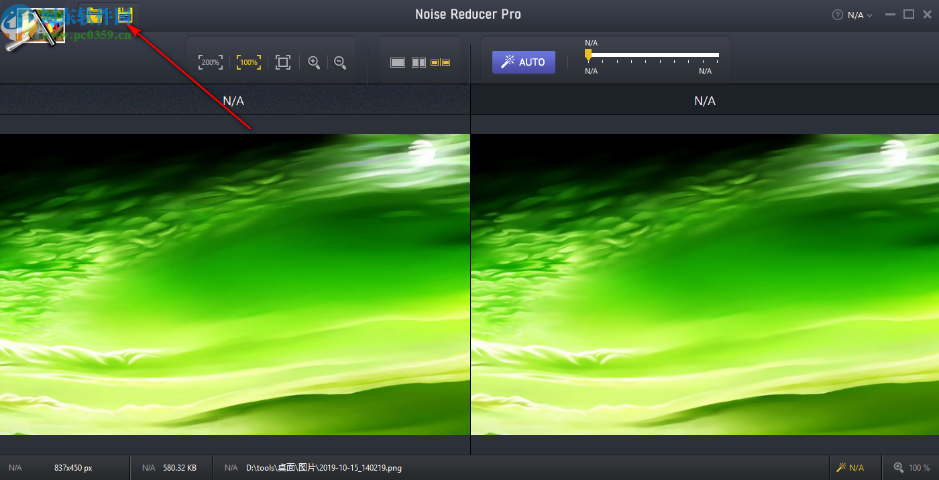Select side-by-side comparison view mode
939x480 pixels.
[x=440, y=62]
